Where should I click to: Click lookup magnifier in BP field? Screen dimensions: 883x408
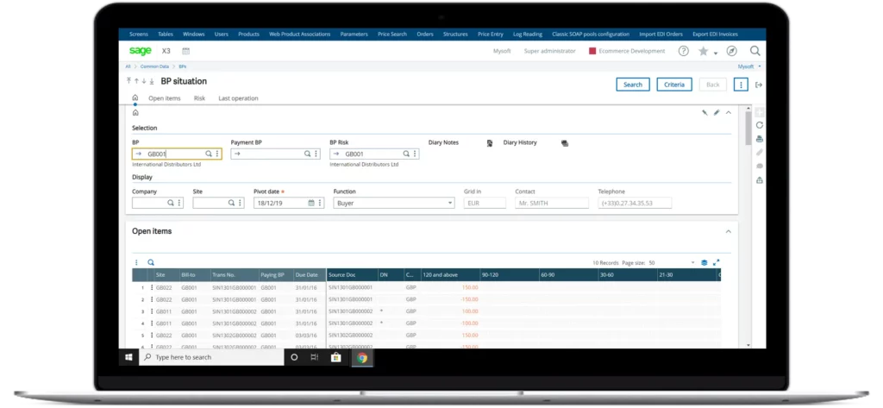(209, 154)
